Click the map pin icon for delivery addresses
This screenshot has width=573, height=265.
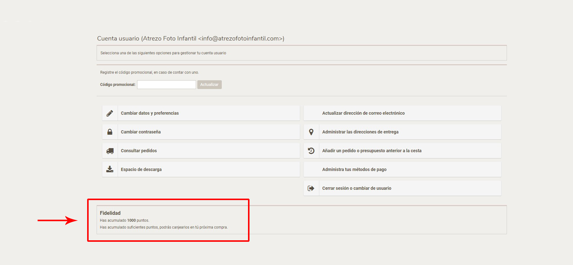pyautogui.click(x=311, y=132)
